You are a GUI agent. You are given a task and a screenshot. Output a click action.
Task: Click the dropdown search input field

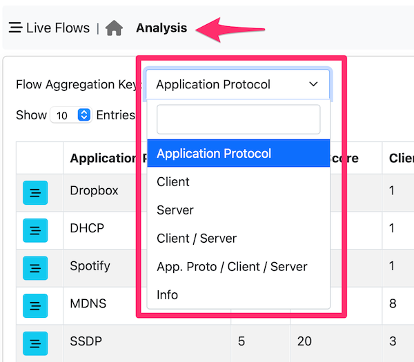pyautogui.click(x=239, y=119)
